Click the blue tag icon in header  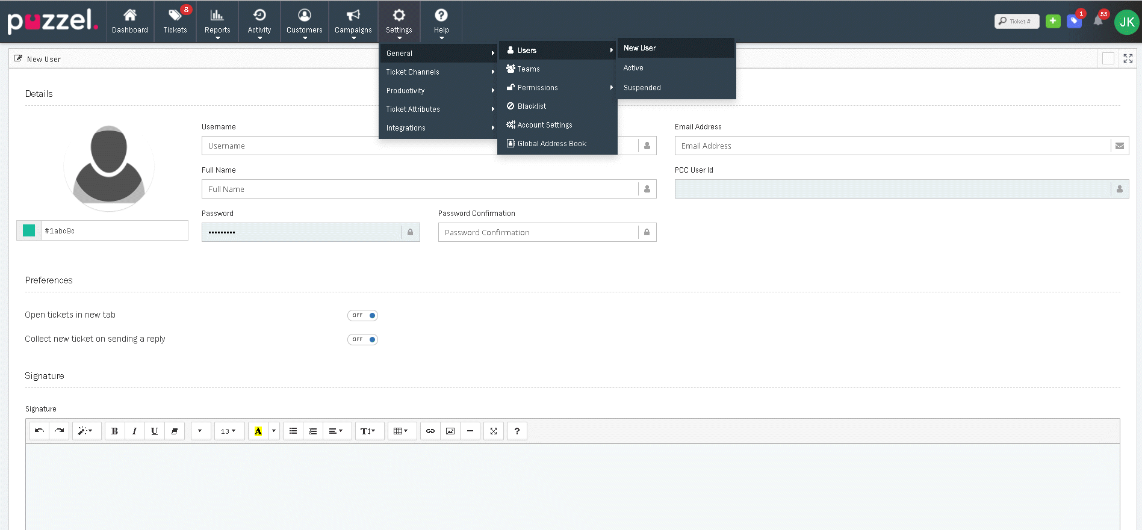[x=1074, y=21]
